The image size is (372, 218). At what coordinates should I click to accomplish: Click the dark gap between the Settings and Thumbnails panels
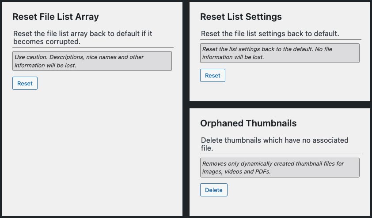click(280, 105)
